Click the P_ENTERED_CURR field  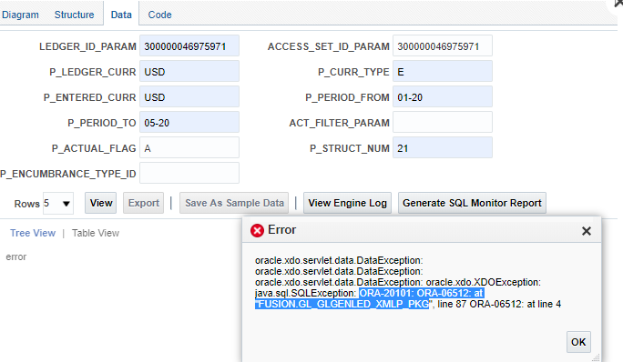point(189,96)
